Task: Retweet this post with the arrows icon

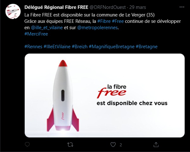Action: pyautogui.click(x=70, y=145)
